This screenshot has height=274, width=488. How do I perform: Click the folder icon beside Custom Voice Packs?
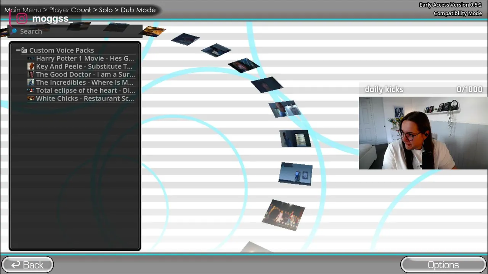(x=24, y=50)
